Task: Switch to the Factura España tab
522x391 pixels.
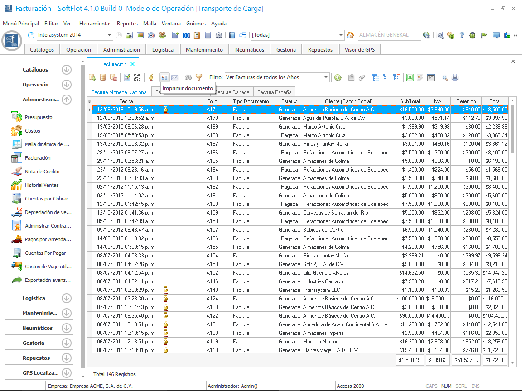Action: (x=274, y=92)
